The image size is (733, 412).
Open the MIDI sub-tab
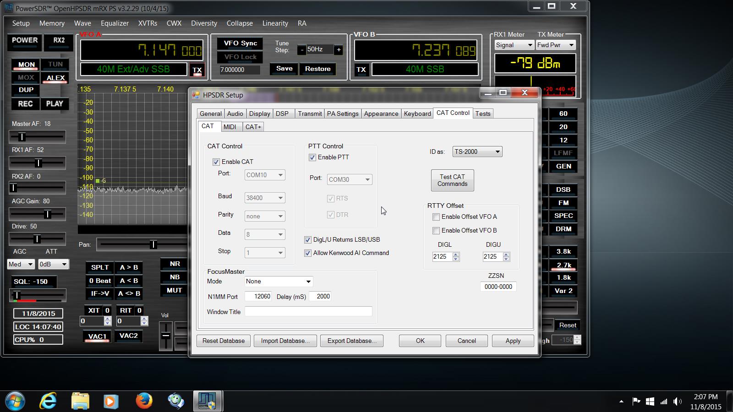(230, 127)
